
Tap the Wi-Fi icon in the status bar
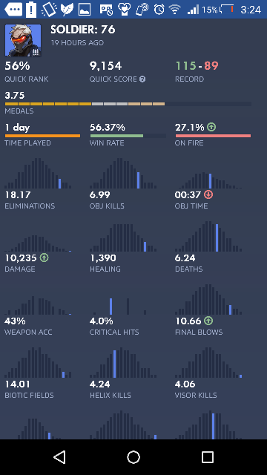coord(175,10)
